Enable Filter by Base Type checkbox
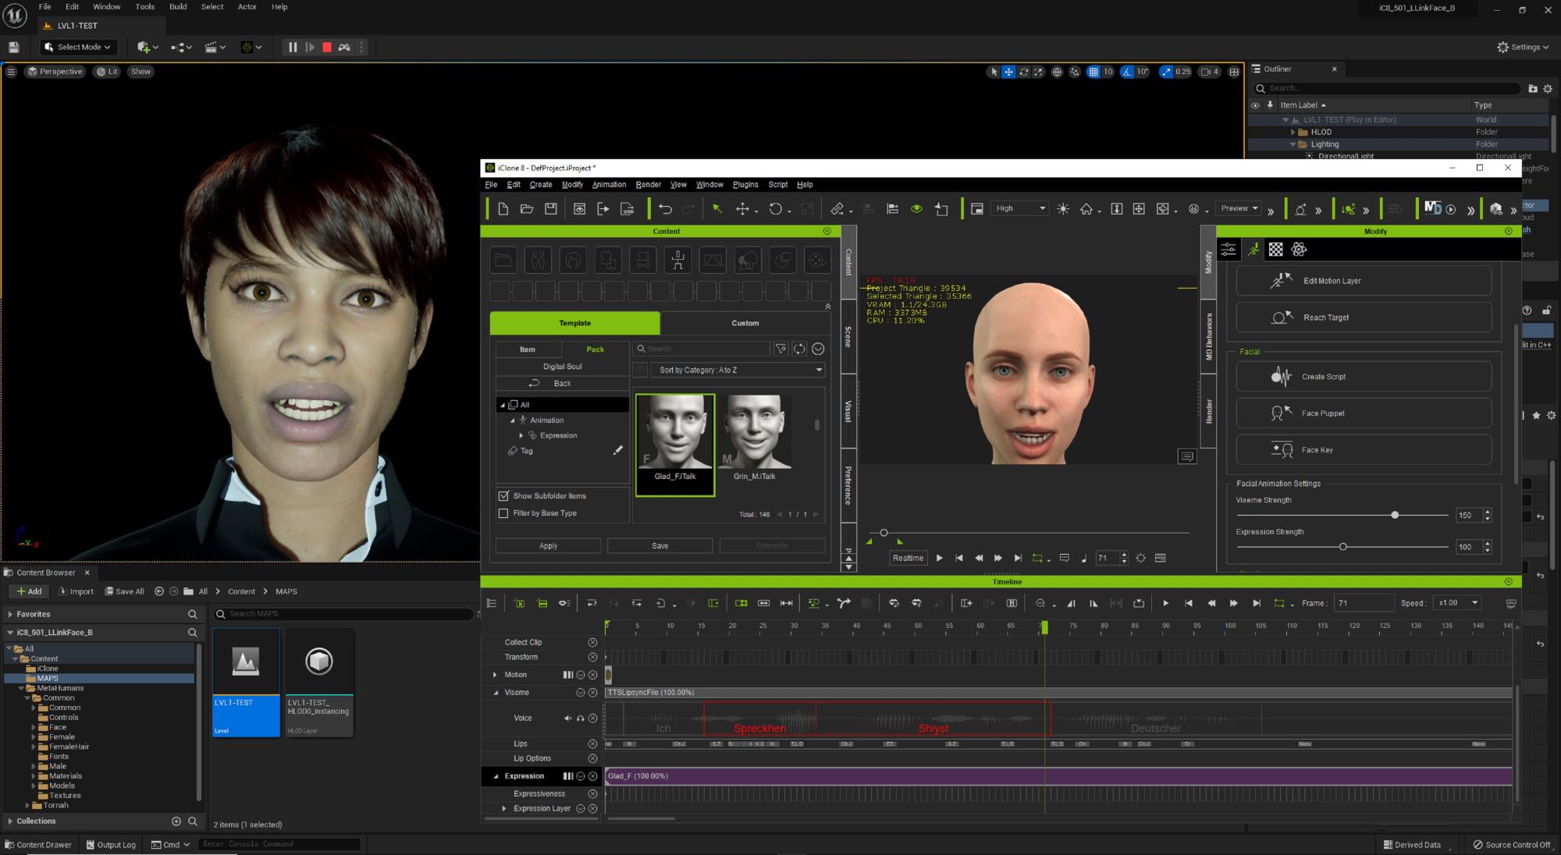 503,513
